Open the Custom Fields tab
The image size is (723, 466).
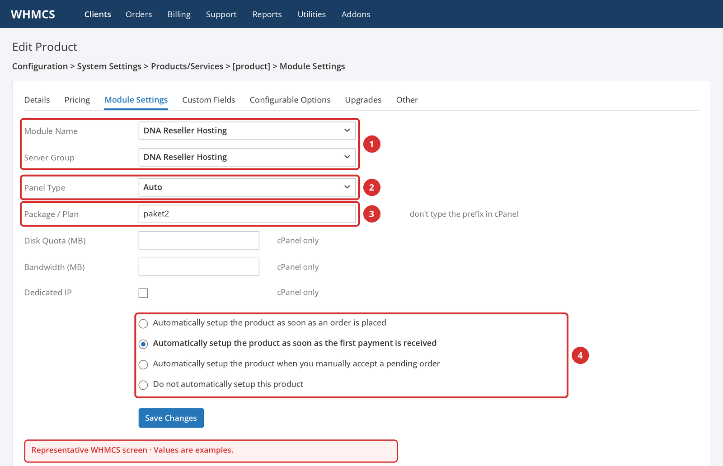(209, 100)
